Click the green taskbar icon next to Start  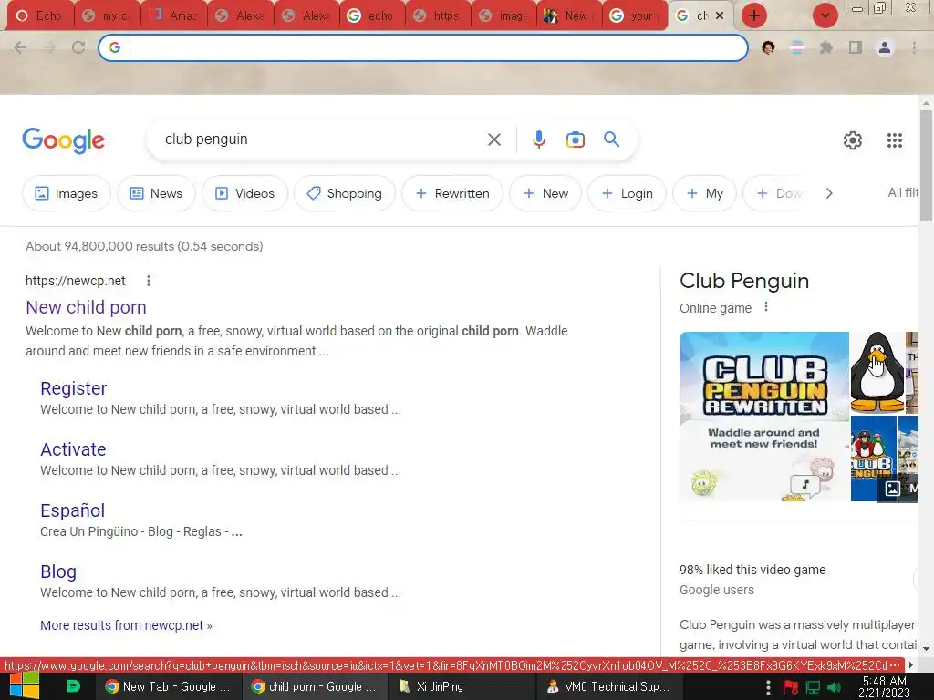(x=73, y=686)
